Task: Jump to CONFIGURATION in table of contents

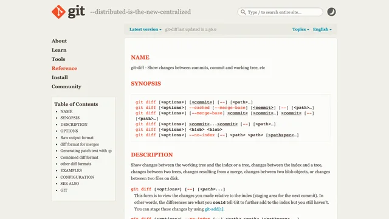Action: pos(77,177)
